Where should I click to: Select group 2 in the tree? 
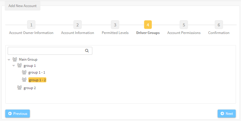click(x=30, y=88)
